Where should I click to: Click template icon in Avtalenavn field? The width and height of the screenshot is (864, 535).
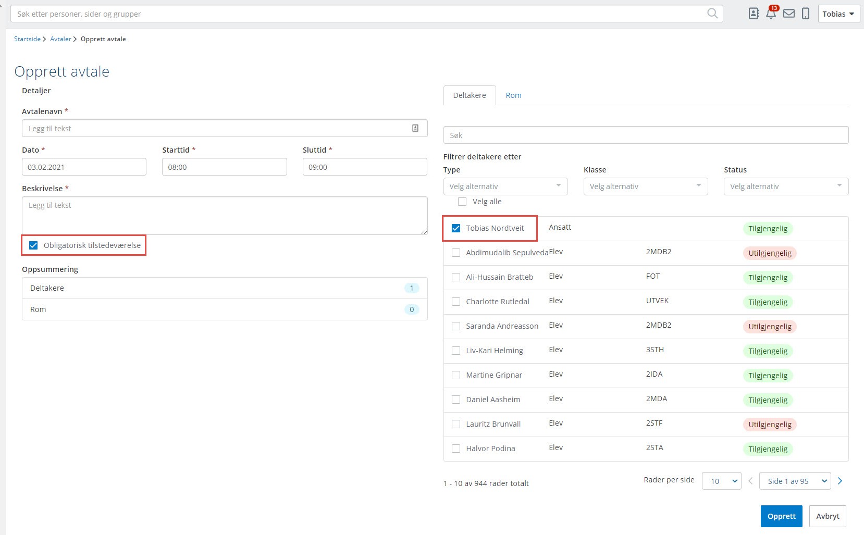coord(415,128)
